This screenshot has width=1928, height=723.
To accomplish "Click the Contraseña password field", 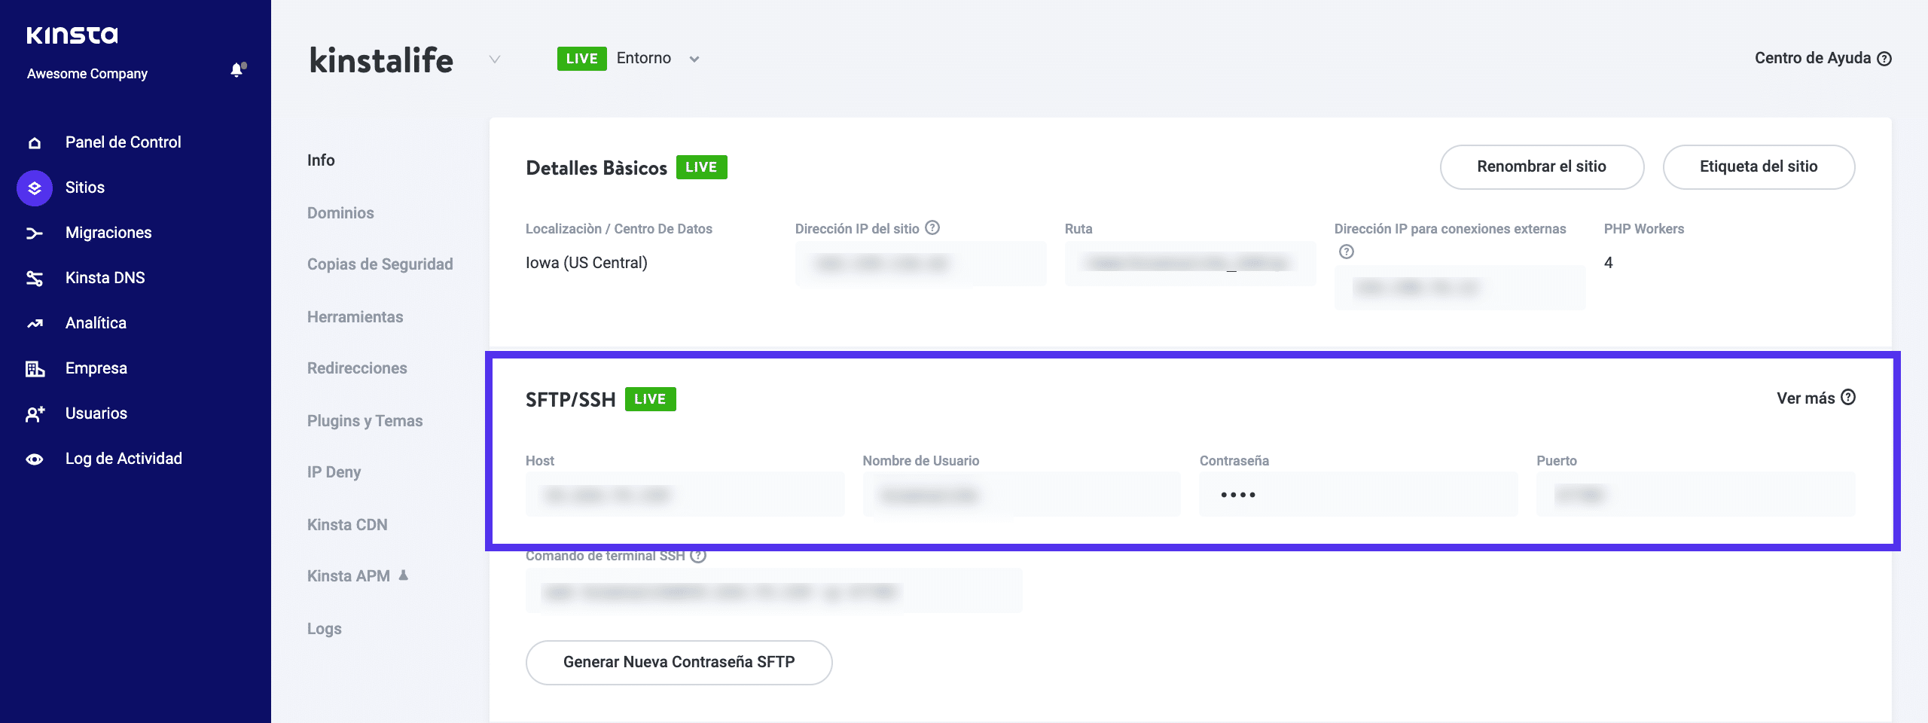I will point(1357,495).
